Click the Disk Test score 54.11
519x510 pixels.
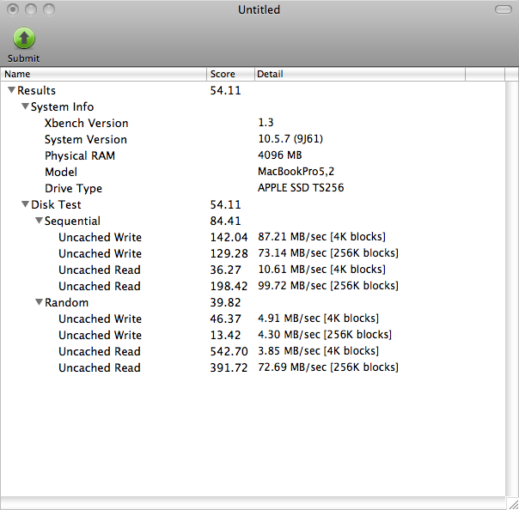pos(225,204)
